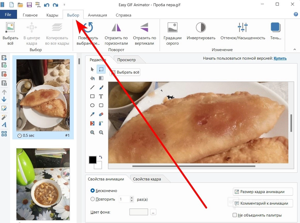Click the Redo arrow in quick toolbar
This screenshot has height=223, width=300.
[55, 5]
